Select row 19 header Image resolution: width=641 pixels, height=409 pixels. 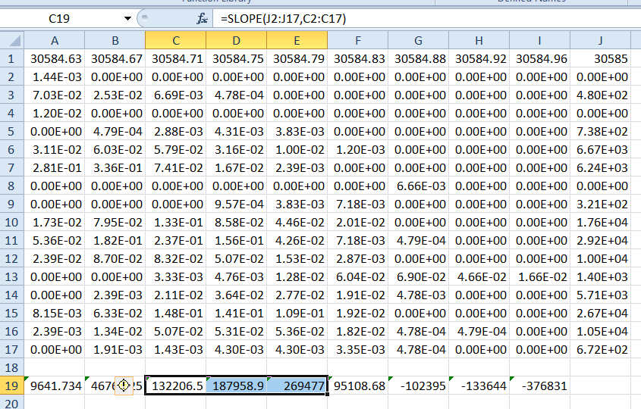point(11,386)
